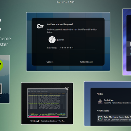The image size is (131, 131).
Task: Click the Authenticate button
Action: click(x=86, y=62)
